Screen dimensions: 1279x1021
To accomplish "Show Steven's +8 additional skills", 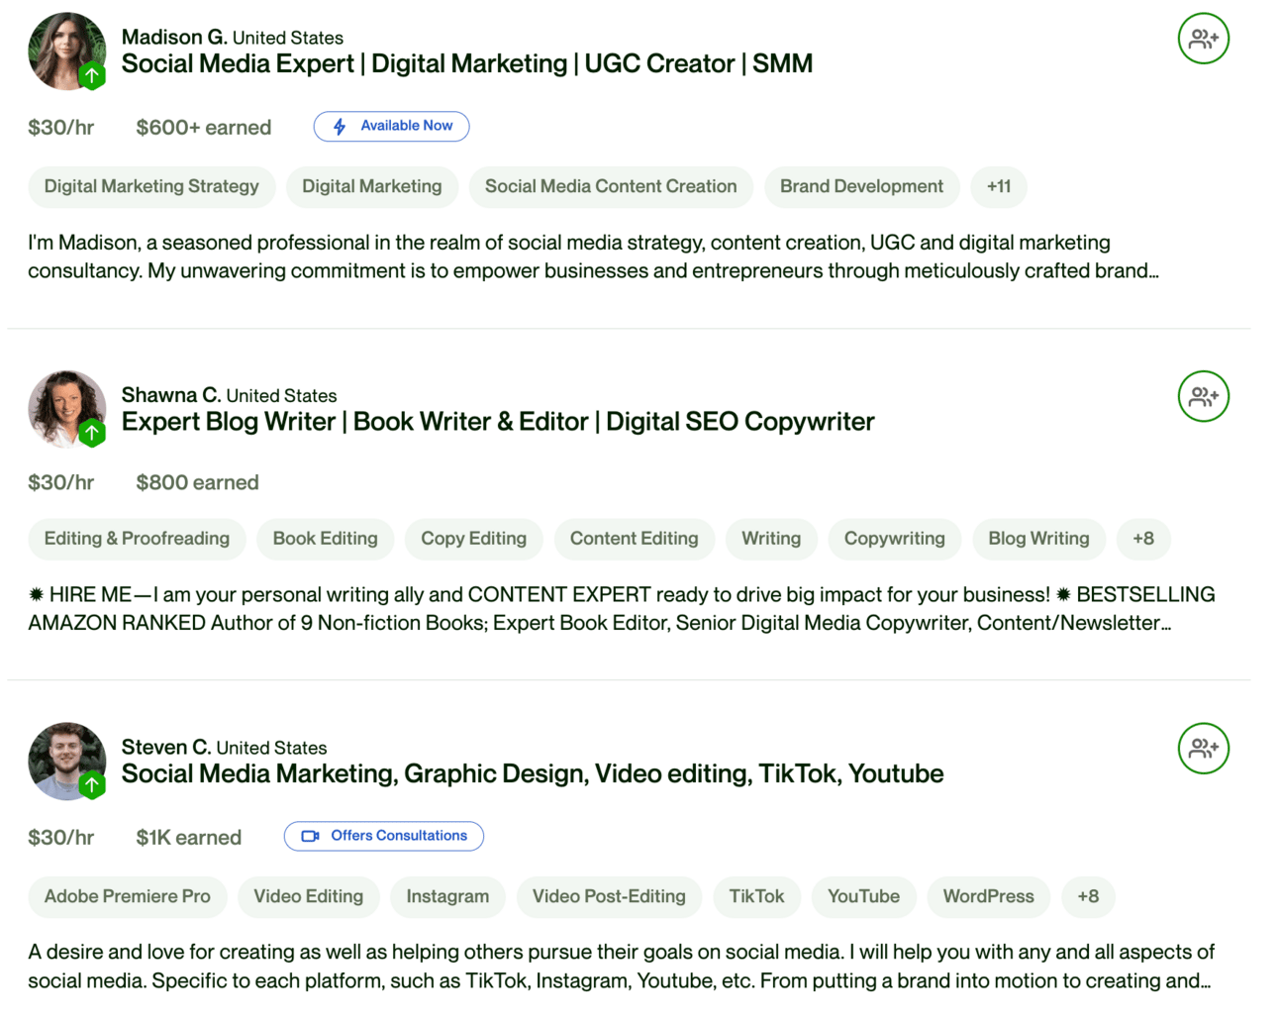I will pos(1087,896).
